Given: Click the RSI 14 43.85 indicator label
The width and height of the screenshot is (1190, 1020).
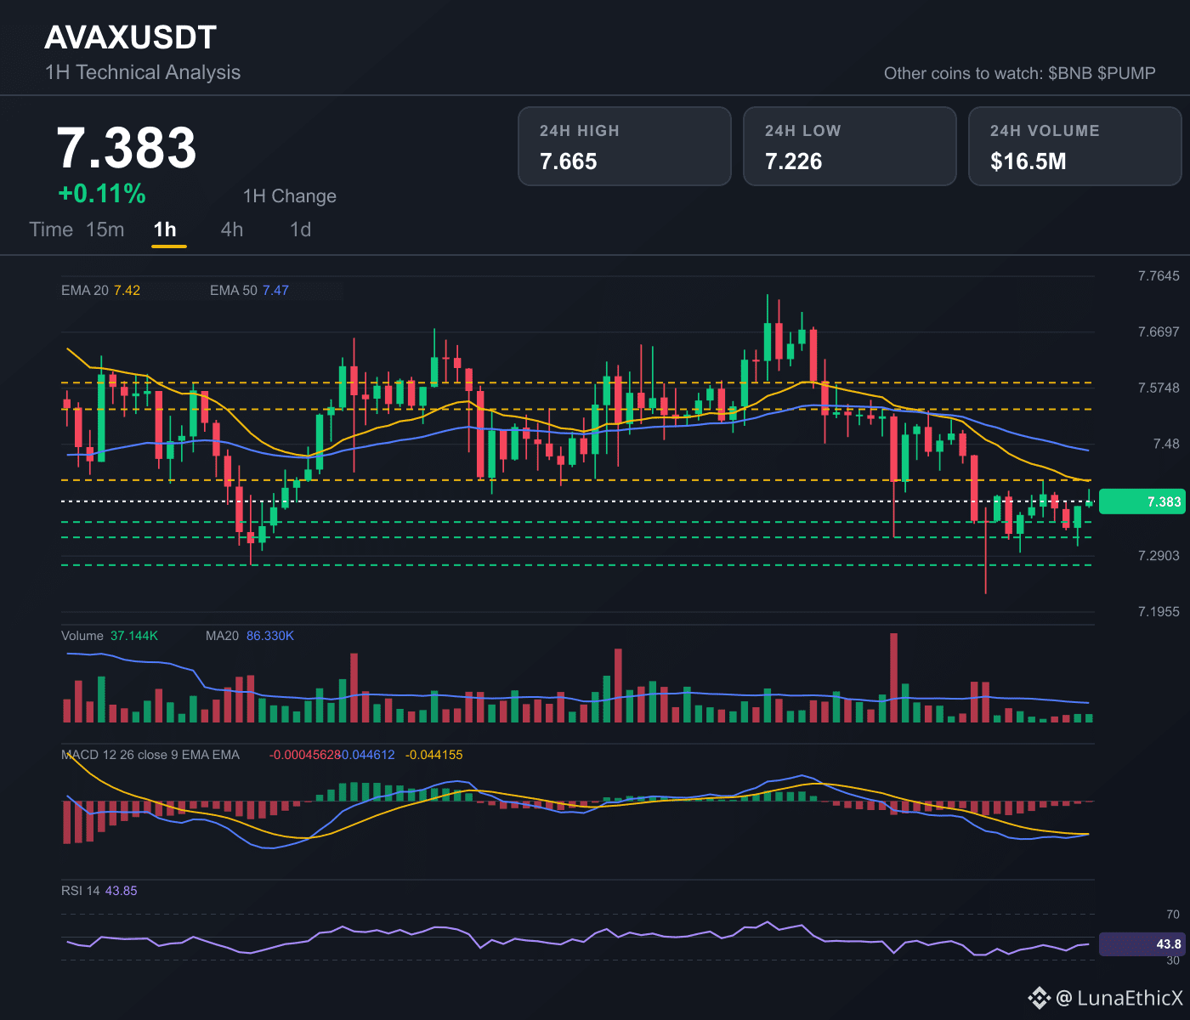Looking at the screenshot, I should (99, 891).
